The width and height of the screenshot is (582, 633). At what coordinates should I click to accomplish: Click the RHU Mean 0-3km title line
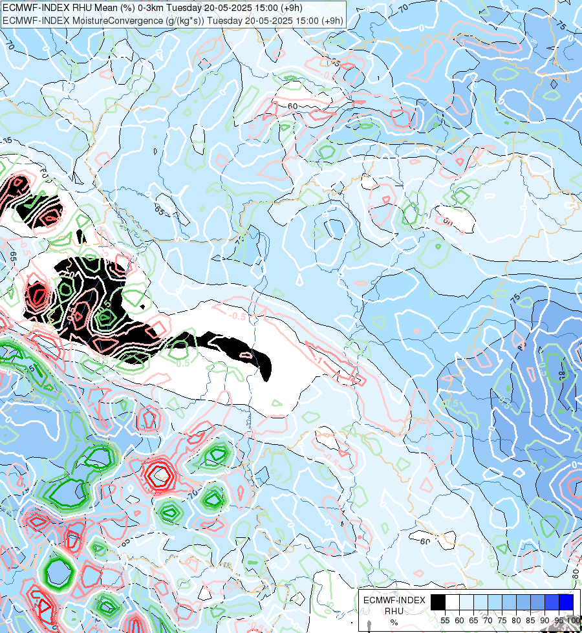click(152, 8)
